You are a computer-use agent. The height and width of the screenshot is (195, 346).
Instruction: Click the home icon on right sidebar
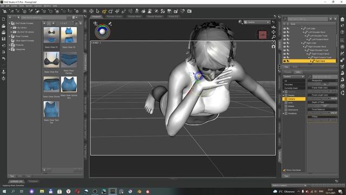tap(342, 19)
